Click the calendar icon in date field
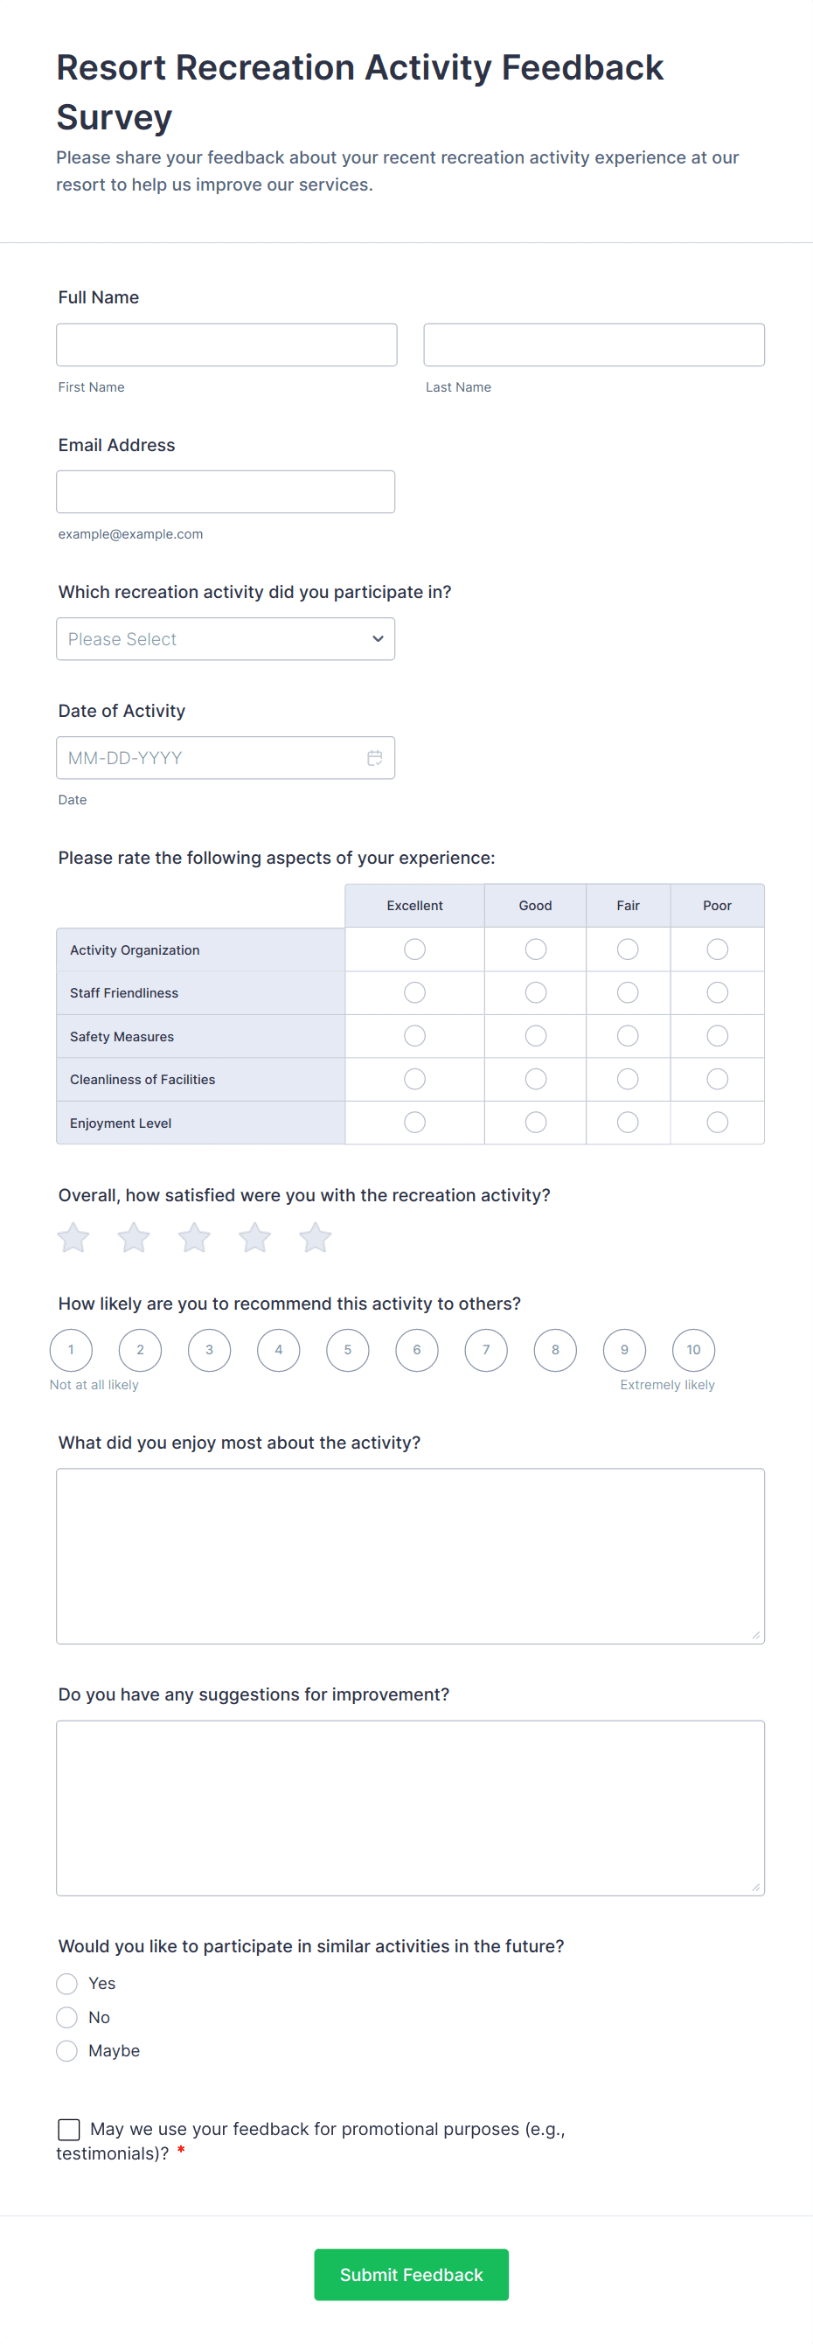This screenshot has height=2344, width=813. (x=374, y=758)
